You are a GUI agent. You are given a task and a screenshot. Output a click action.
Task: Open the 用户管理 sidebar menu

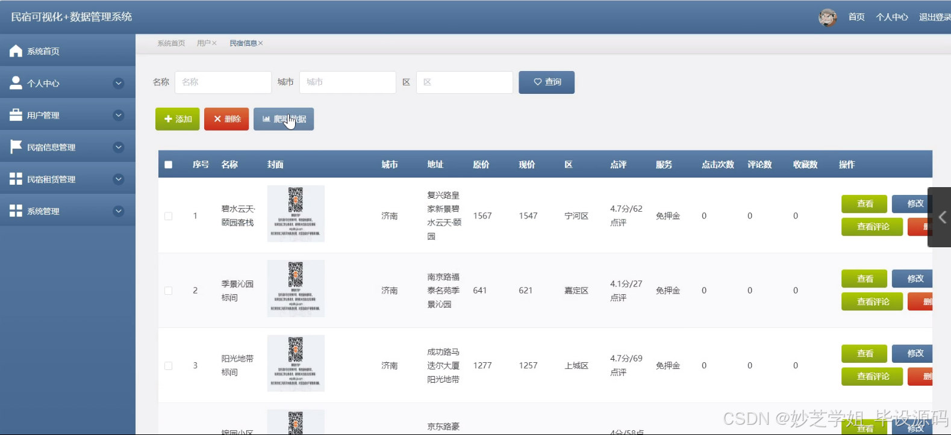point(67,114)
